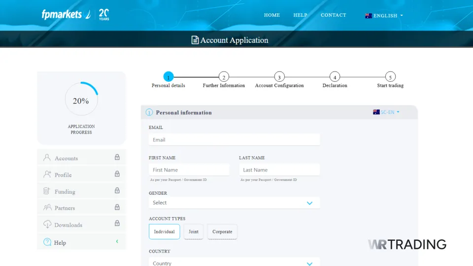Click the Start trading step label
This screenshot has height=266, width=473.
(390, 86)
